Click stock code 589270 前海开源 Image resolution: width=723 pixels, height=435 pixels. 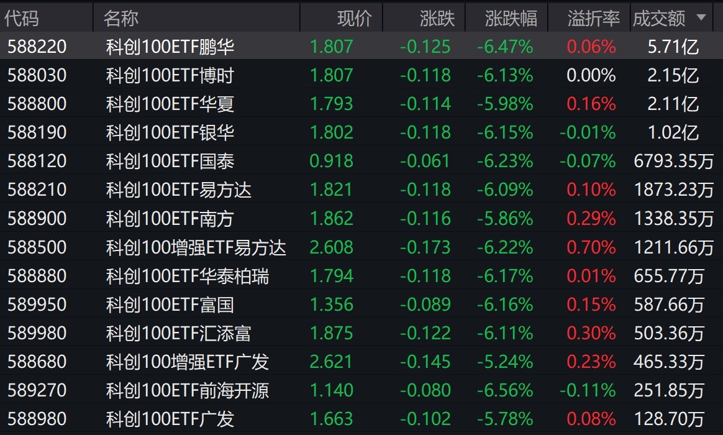(37, 390)
